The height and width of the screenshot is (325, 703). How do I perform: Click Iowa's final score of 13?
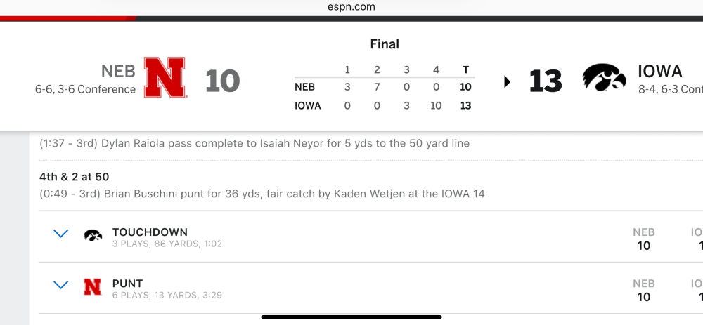point(546,81)
